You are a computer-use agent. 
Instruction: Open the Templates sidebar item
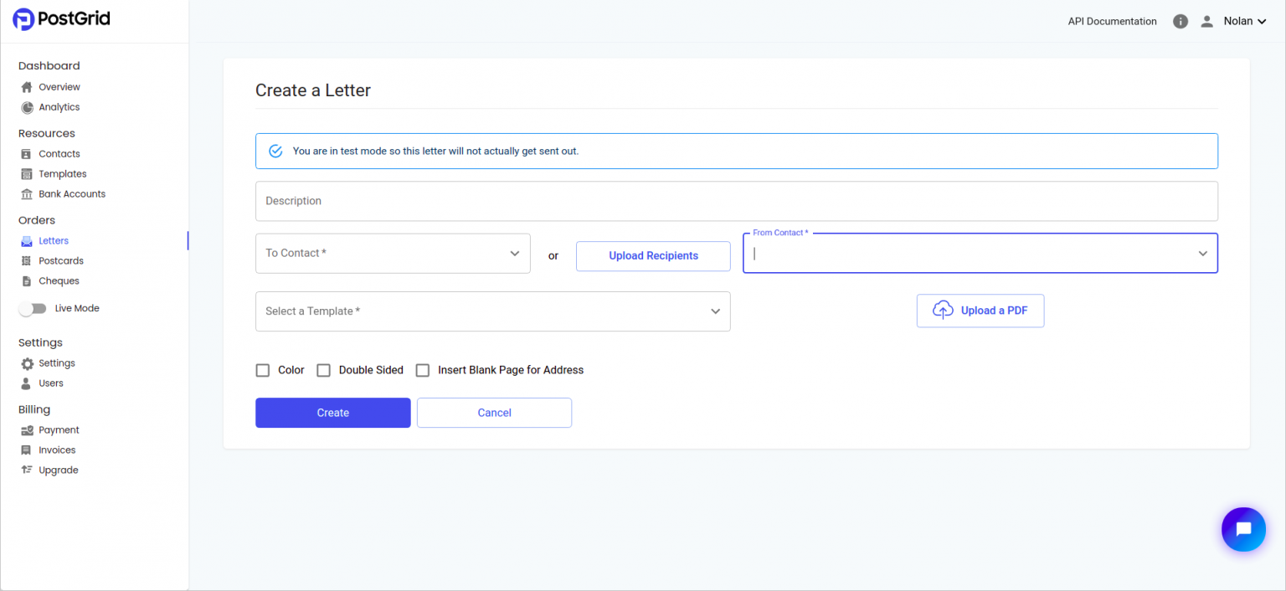click(63, 174)
